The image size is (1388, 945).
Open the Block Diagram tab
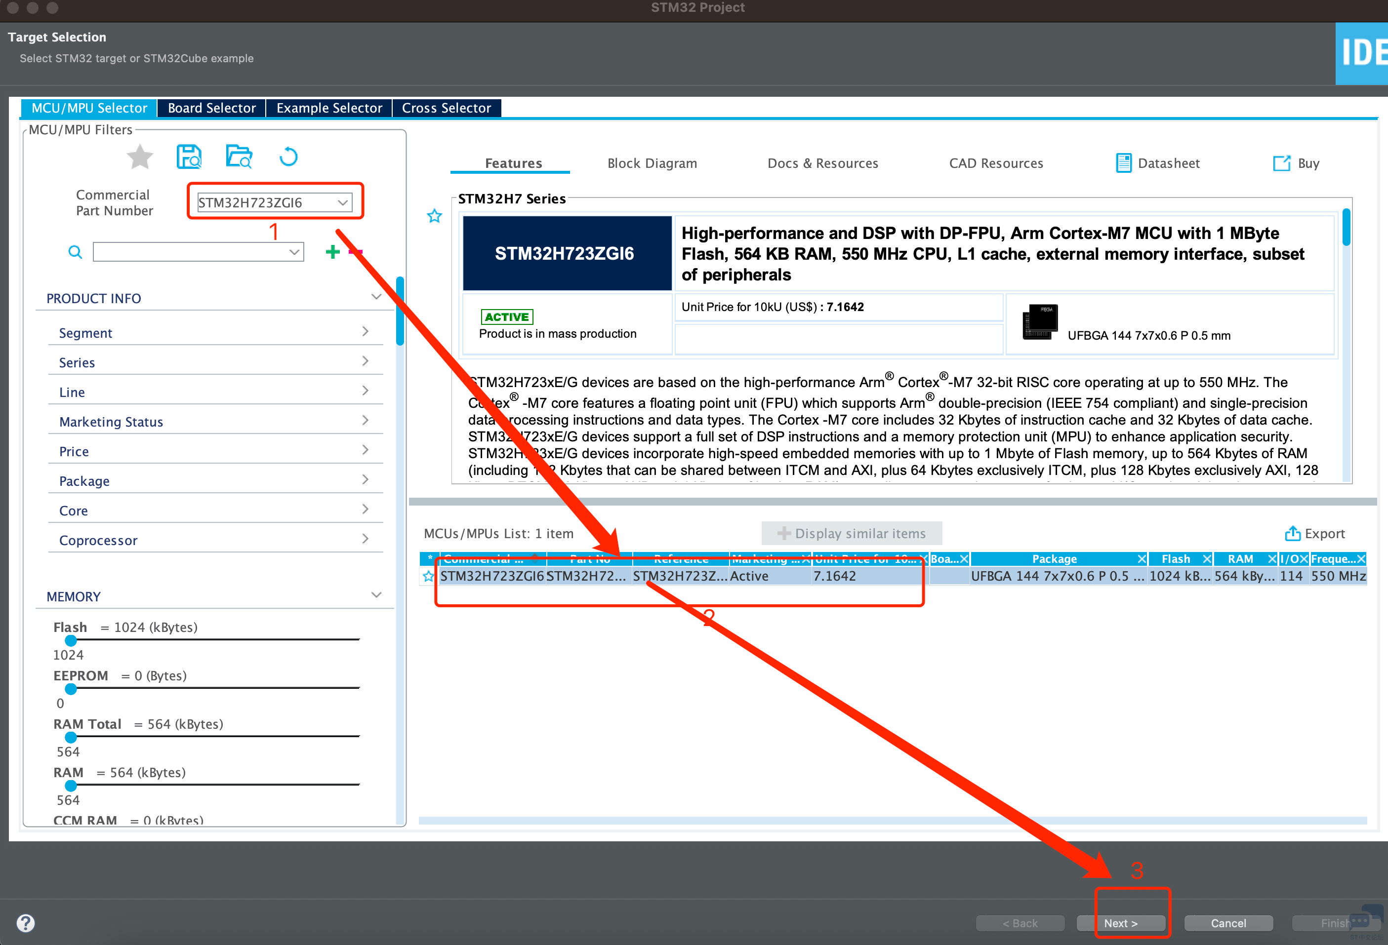(x=652, y=163)
